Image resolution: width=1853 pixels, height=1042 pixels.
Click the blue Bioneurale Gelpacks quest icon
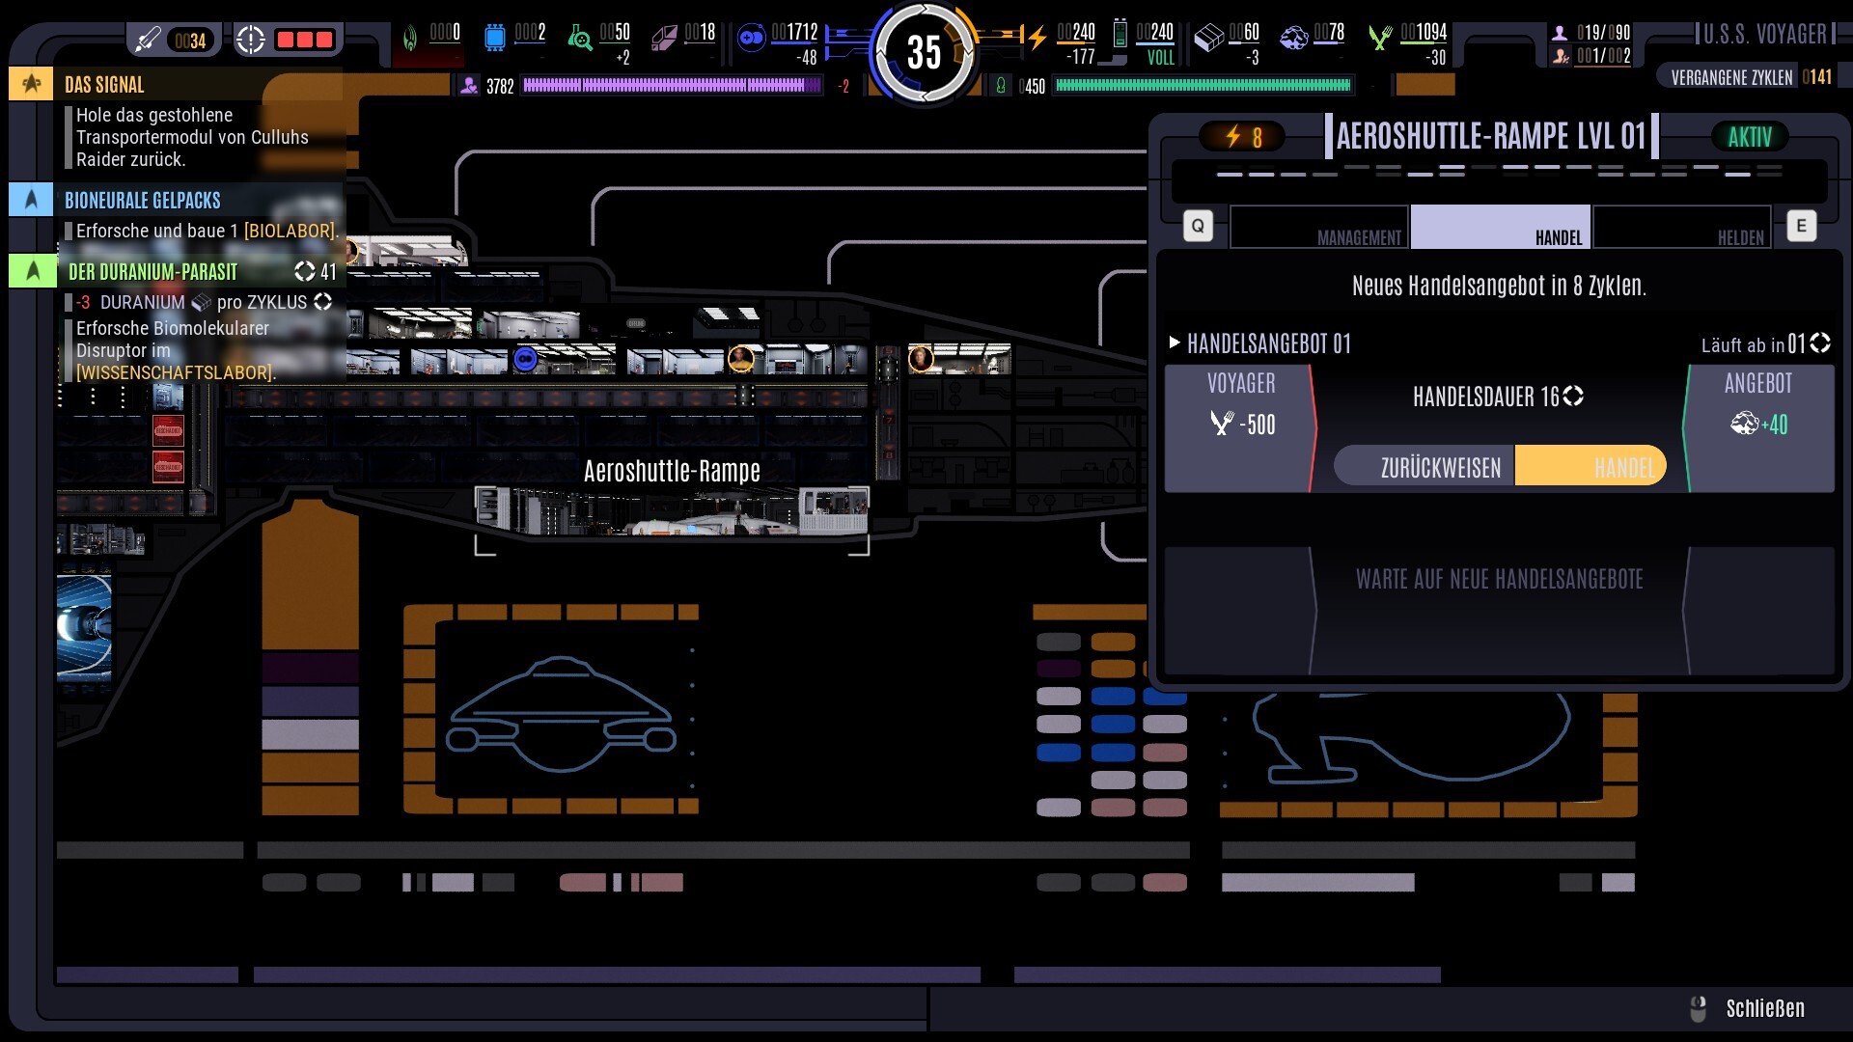31,200
